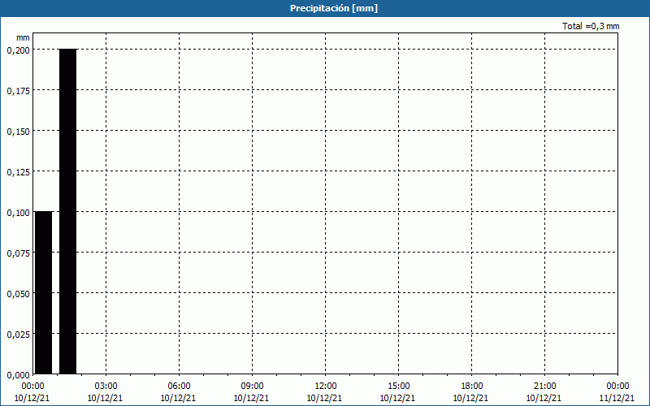650x406 pixels.
Task: Select the 0,200 y-axis label
Action: (x=18, y=50)
